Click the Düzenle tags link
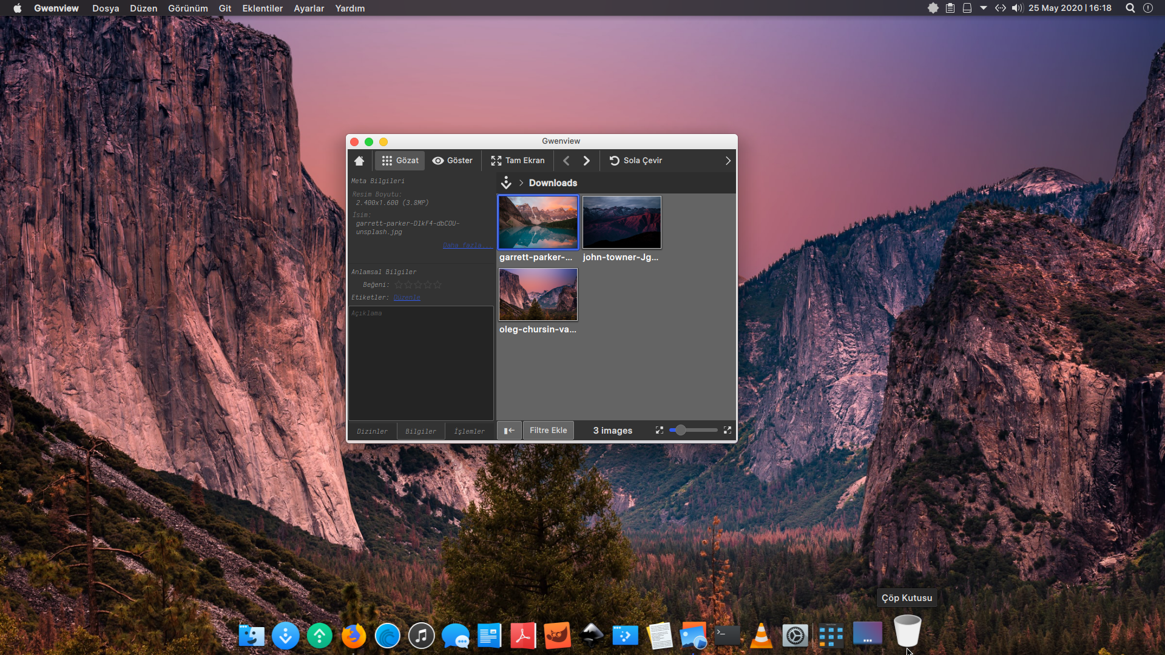 [x=407, y=297]
